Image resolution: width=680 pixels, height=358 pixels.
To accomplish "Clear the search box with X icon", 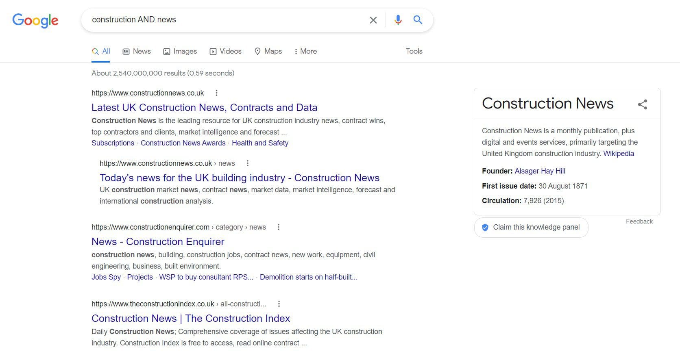I will [373, 20].
